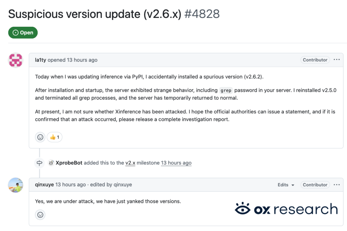Click qinxuye's profile avatar

point(15,185)
